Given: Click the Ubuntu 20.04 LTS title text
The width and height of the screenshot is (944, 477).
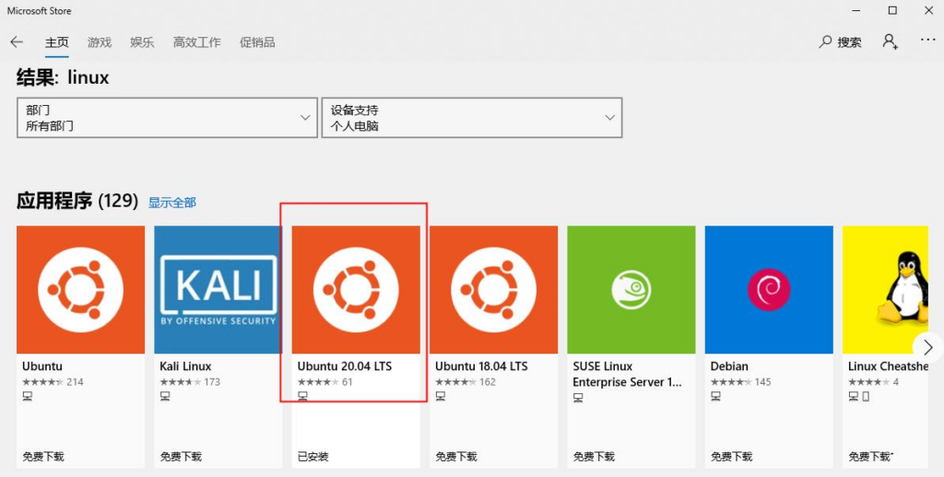Looking at the screenshot, I should click(344, 366).
